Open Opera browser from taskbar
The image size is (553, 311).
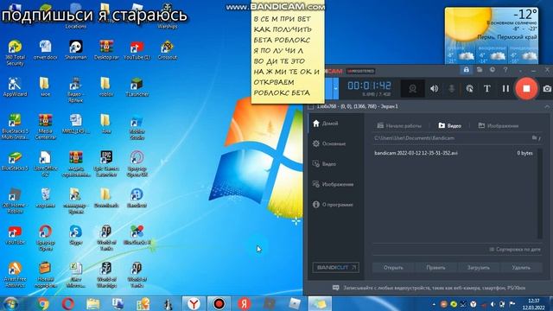67,303
